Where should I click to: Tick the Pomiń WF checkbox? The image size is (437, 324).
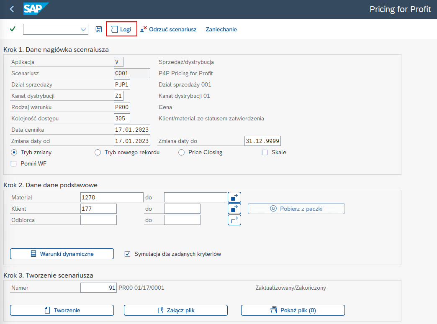tap(14, 163)
